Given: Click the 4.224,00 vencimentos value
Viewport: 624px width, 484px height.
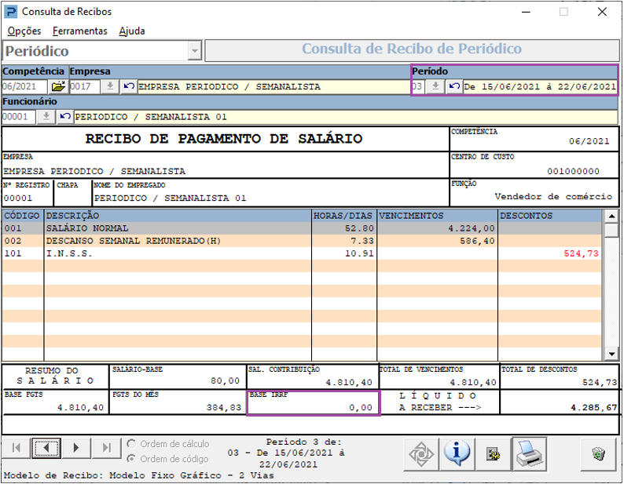Looking at the screenshot, I should tap(472, 228).
